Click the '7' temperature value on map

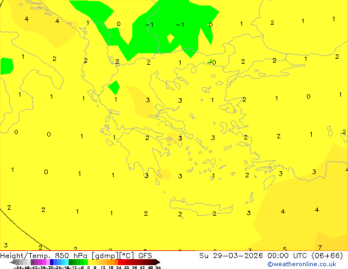(x=320, y=248)
